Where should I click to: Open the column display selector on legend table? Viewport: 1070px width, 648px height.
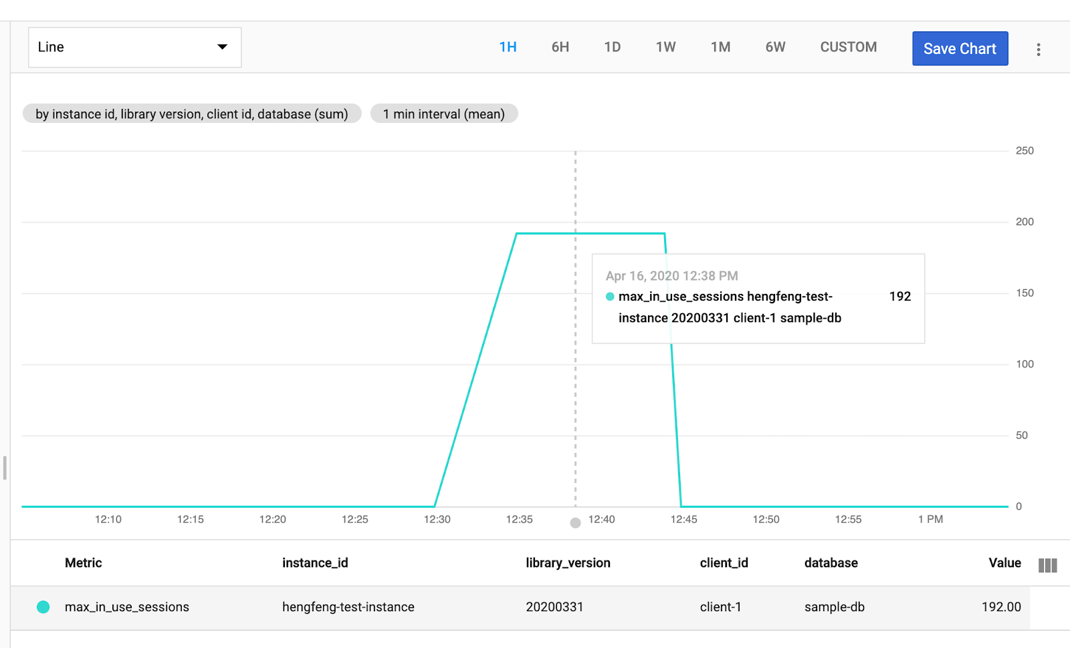(1047, 564)
